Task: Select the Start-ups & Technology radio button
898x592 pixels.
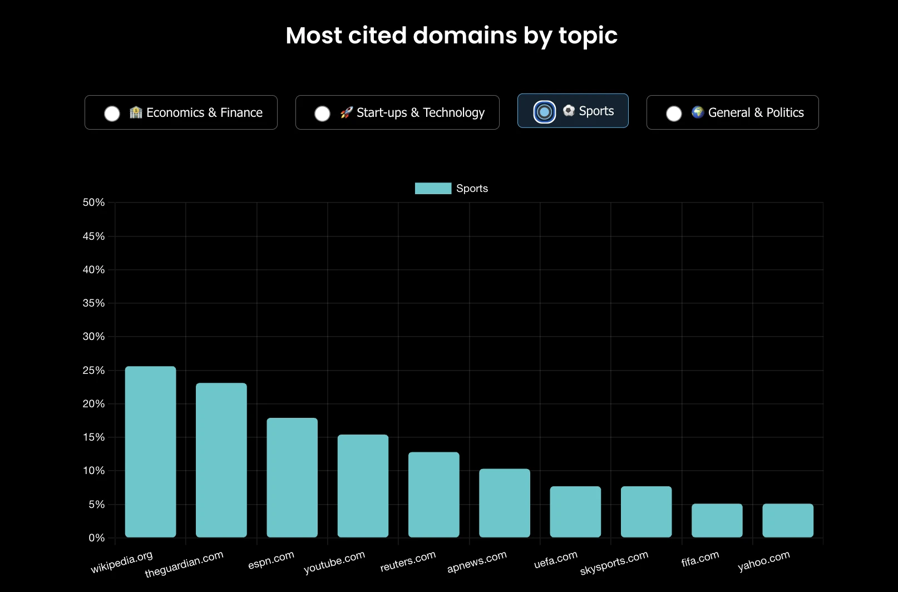Action: [322, 114]
